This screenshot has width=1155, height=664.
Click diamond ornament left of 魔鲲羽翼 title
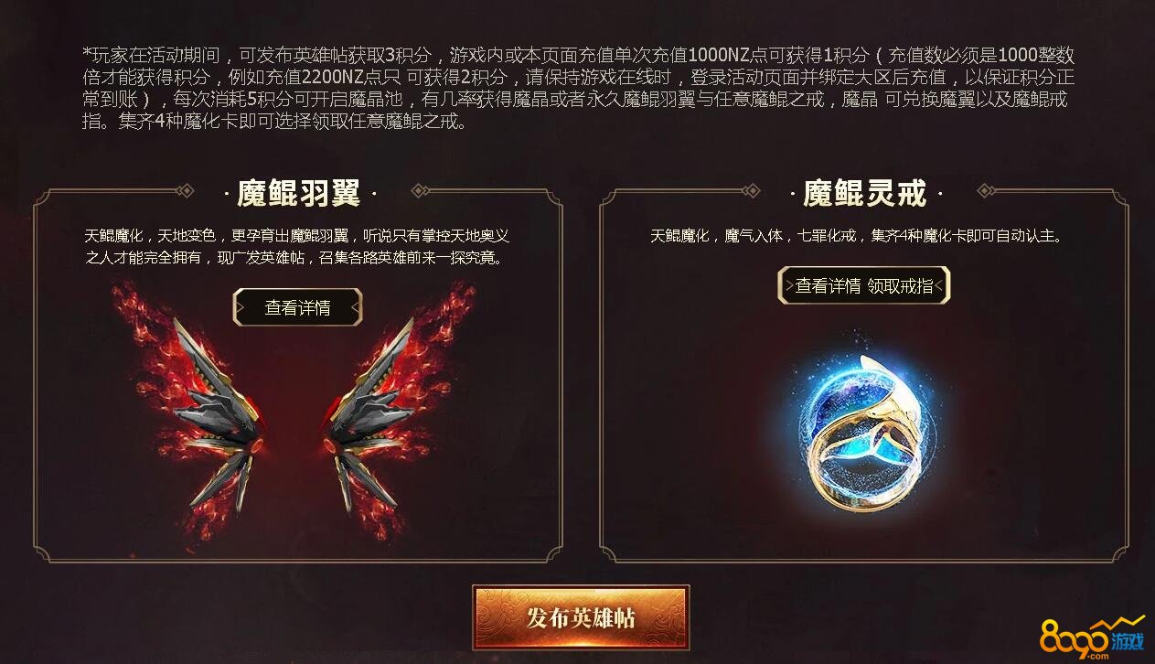coord(185,191)
